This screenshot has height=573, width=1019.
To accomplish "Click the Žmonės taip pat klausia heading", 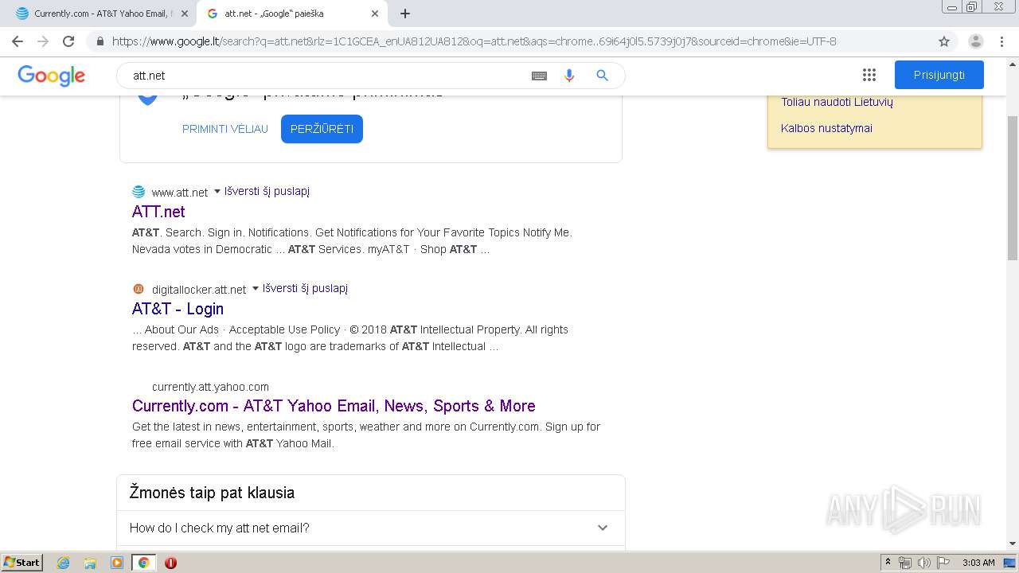I will coord(212,493).
